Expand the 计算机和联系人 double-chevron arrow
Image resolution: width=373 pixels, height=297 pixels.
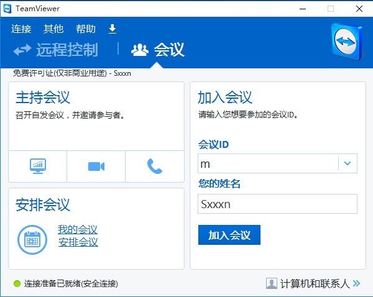click(356, 283)
